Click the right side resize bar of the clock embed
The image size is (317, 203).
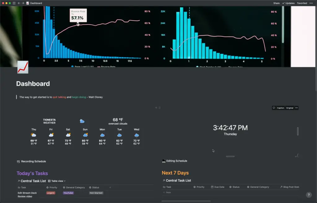(x=297, y=131)
